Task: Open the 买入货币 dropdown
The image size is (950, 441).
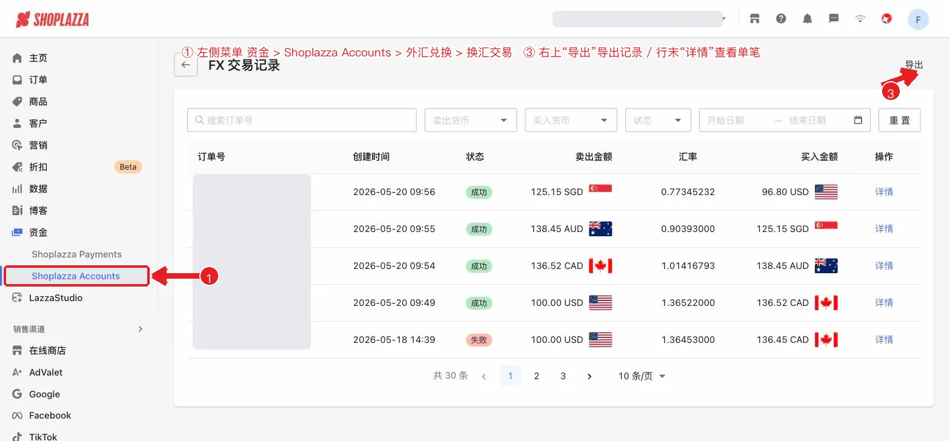Action: [x=571, y=120]
